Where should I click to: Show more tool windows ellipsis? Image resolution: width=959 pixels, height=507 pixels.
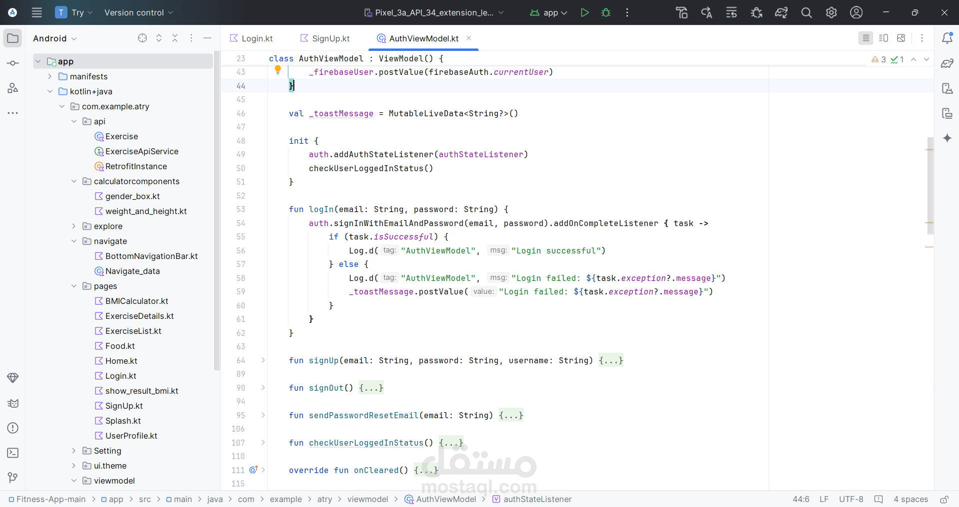click(13, 113)
